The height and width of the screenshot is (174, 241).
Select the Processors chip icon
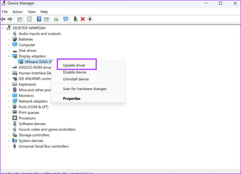point(15,118)
